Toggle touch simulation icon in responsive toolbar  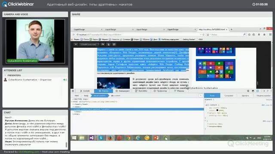click(108, 44)
